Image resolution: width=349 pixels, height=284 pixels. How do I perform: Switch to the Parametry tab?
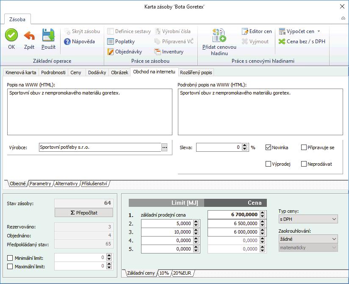pos(40,184)
